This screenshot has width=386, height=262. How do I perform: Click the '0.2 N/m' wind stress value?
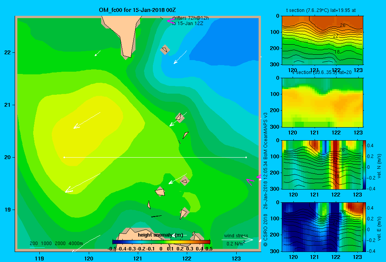[235, 244]
